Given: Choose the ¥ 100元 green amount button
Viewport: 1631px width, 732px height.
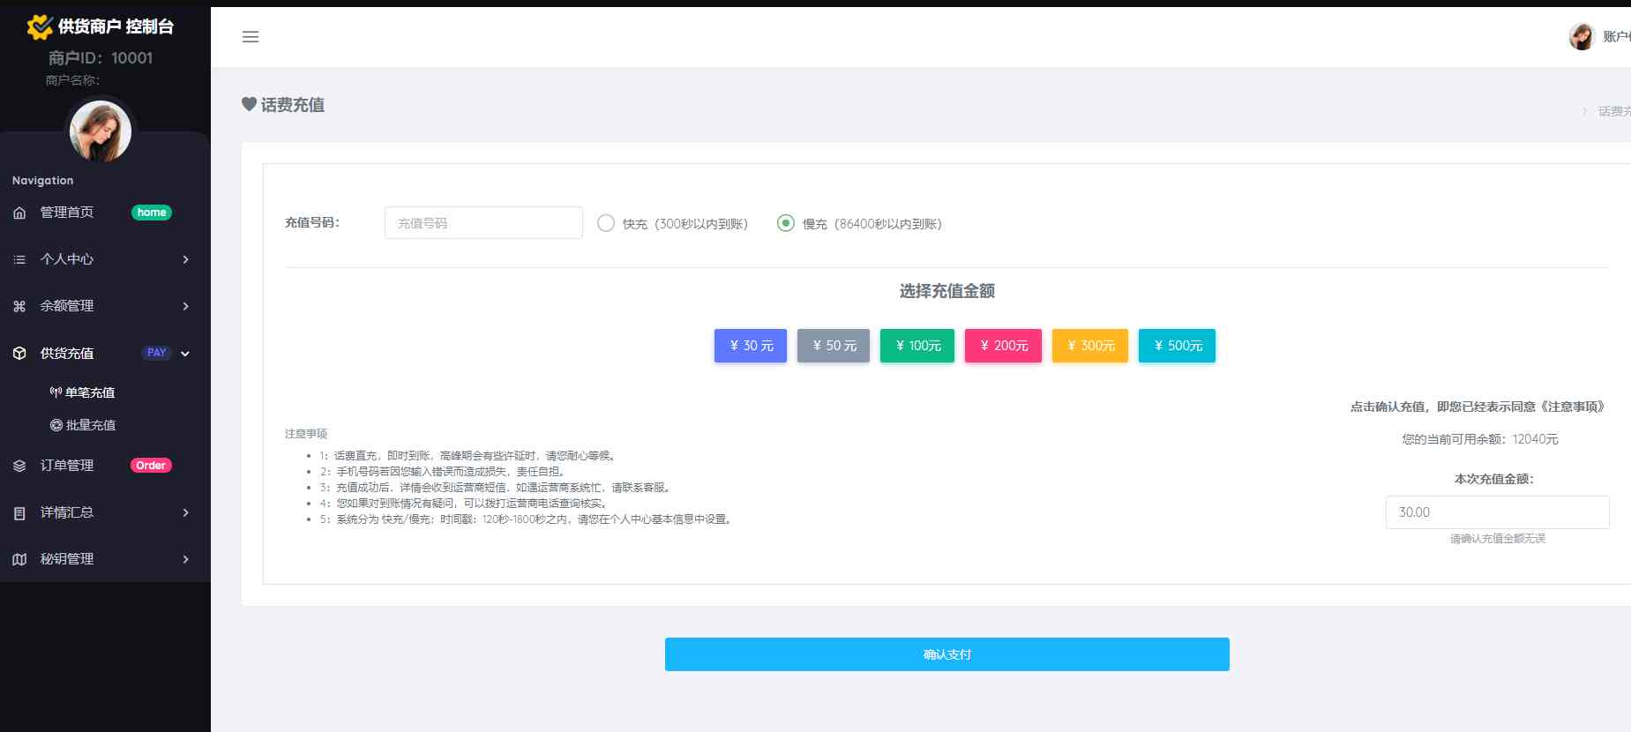Looking at the screenshot, I should pyautogui.click(x=917, y=346).
